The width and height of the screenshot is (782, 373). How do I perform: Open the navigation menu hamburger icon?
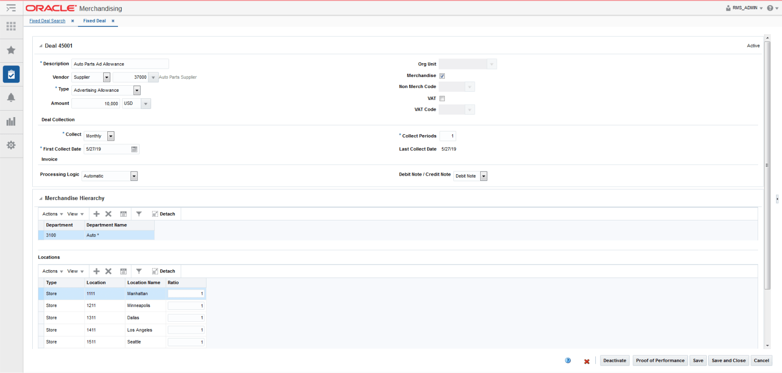(x=11, y=8)
